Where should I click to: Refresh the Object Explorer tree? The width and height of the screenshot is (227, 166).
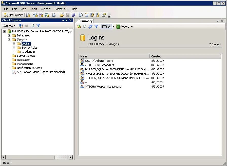click(x=33, y=26)
